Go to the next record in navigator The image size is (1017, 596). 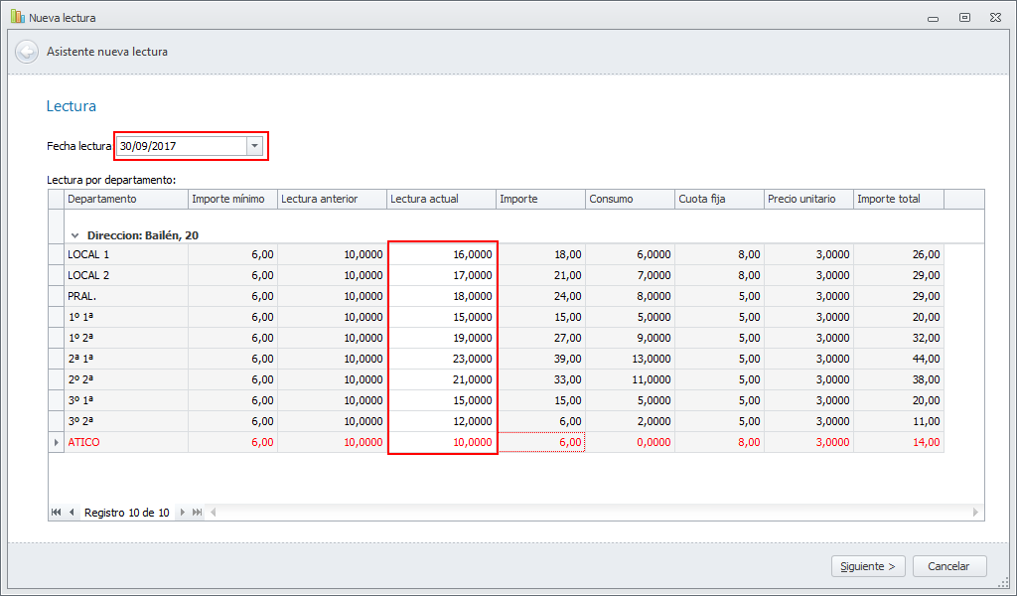point(182,513)
